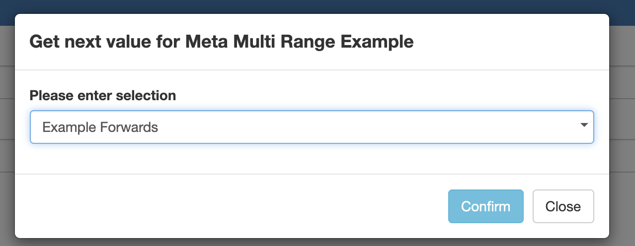635x246 pixels.
Task: Click the 'Please enter selection' label
Action: pyautogui.click(x=102, y=95)
